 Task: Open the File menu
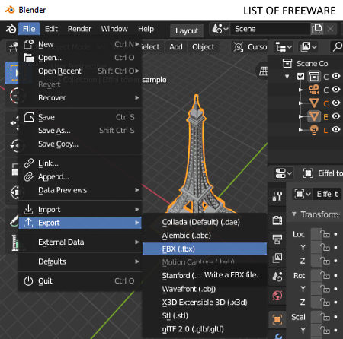29,29
